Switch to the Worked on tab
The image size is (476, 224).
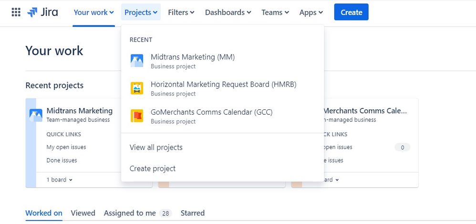click(x=44, y=213)
